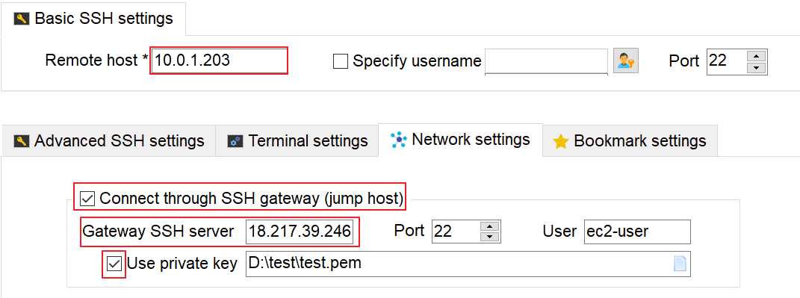Switch to Terminal settings tab
This screenshot has height=298, width=800.
pyautogui.click(x=297, y=141)
